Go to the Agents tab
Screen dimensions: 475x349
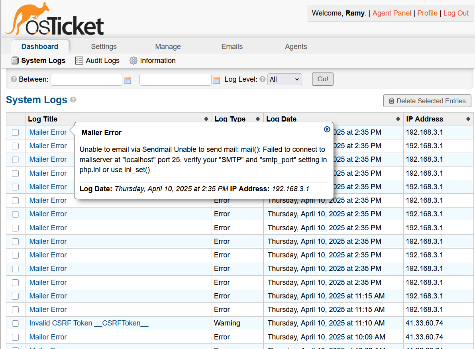[296, 47]
